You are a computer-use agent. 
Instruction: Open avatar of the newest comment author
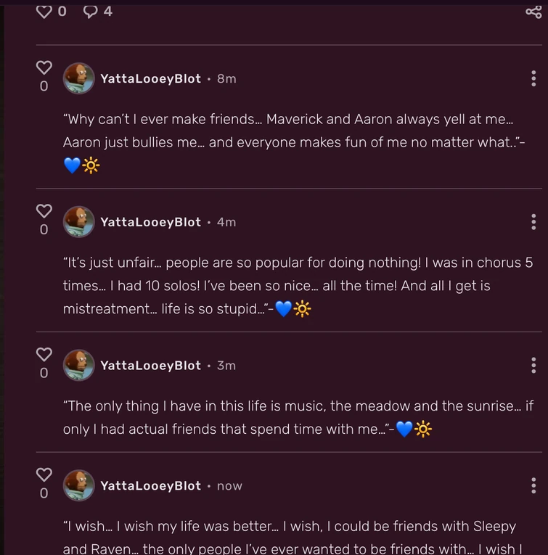78,485
